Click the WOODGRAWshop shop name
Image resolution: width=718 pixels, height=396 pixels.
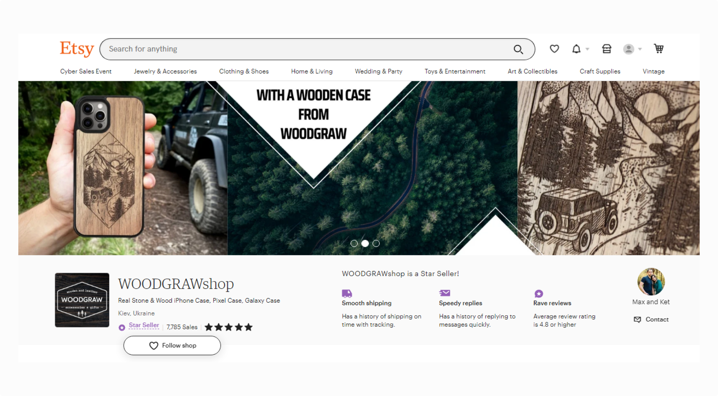click(x=176, y=284)
